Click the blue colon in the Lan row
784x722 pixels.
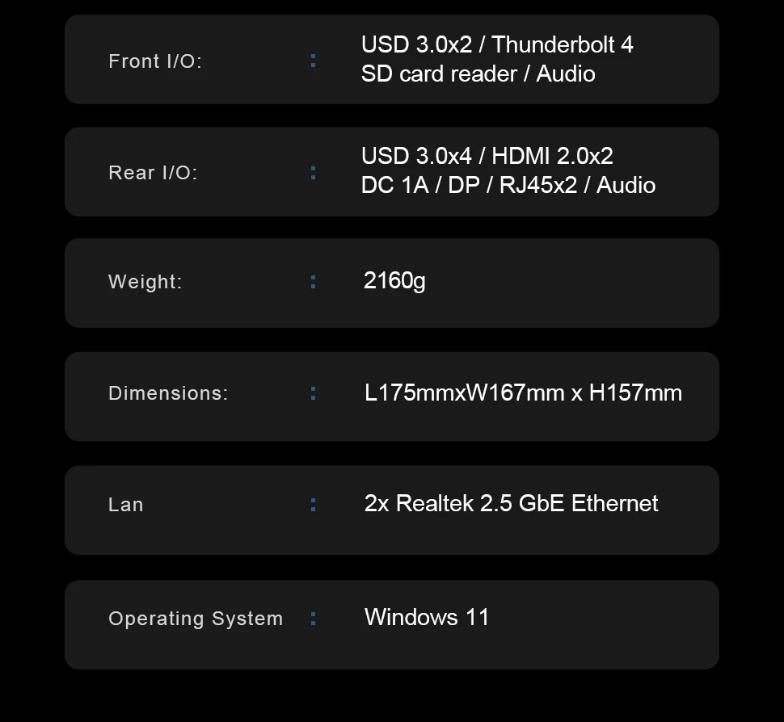point(314,505)
